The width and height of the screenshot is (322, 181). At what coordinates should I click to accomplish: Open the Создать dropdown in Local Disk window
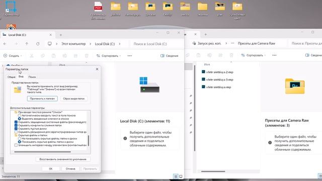[x=13, y=56]
